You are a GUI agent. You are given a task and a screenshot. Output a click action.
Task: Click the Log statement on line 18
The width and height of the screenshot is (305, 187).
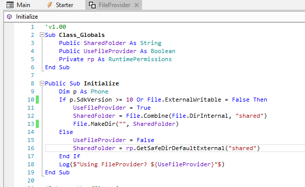[x=142, y=164]
